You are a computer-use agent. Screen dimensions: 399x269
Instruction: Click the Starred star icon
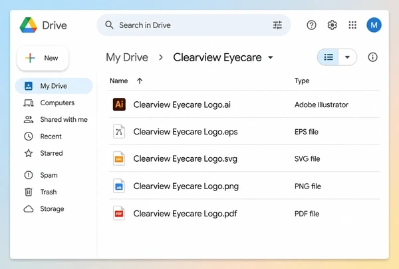tap(29, 153)
